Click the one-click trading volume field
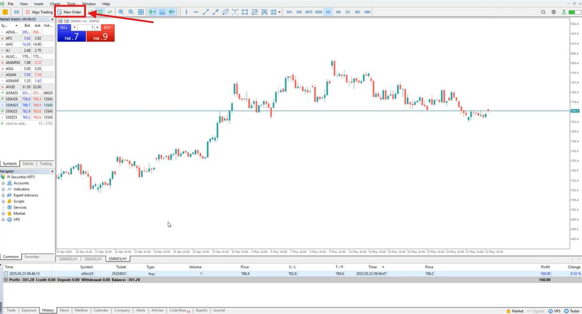Viewport: 582px width, 314px height. [86, 28]
